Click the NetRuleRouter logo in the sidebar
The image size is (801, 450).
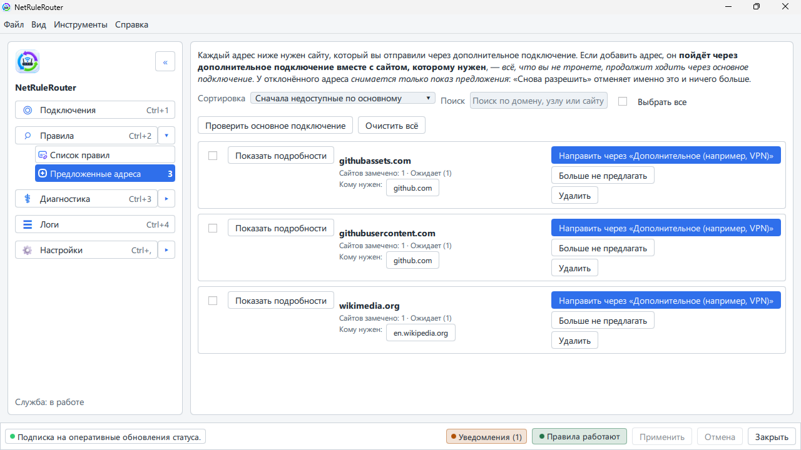click(x=28, y=61)
